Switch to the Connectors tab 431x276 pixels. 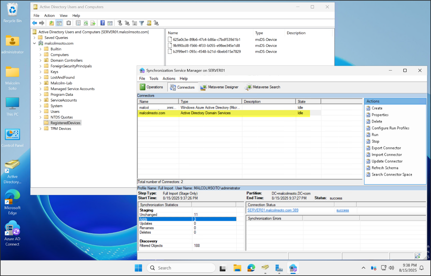[182, 87]
